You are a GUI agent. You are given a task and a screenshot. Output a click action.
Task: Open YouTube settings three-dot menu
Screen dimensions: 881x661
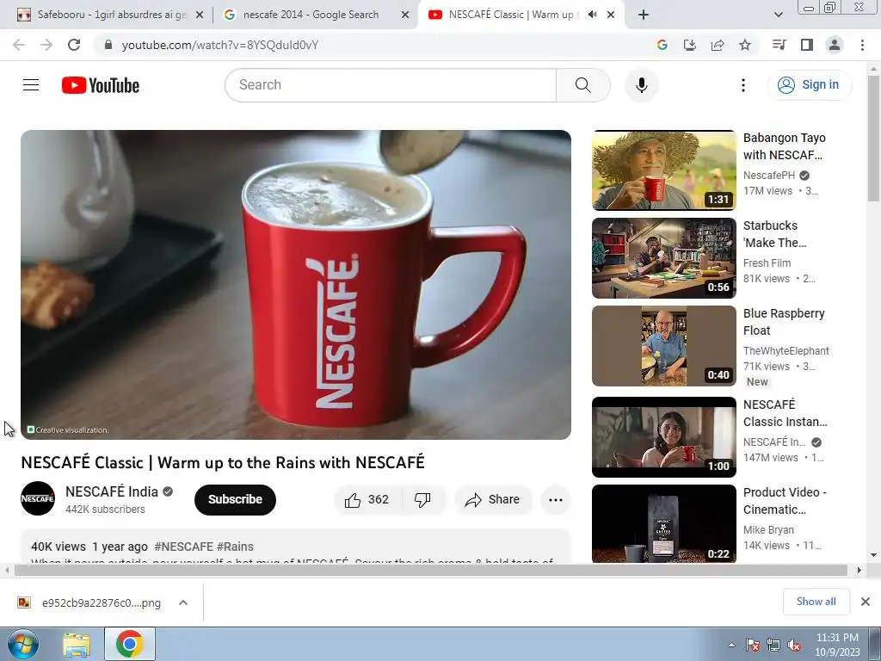(x=742, y=85)
